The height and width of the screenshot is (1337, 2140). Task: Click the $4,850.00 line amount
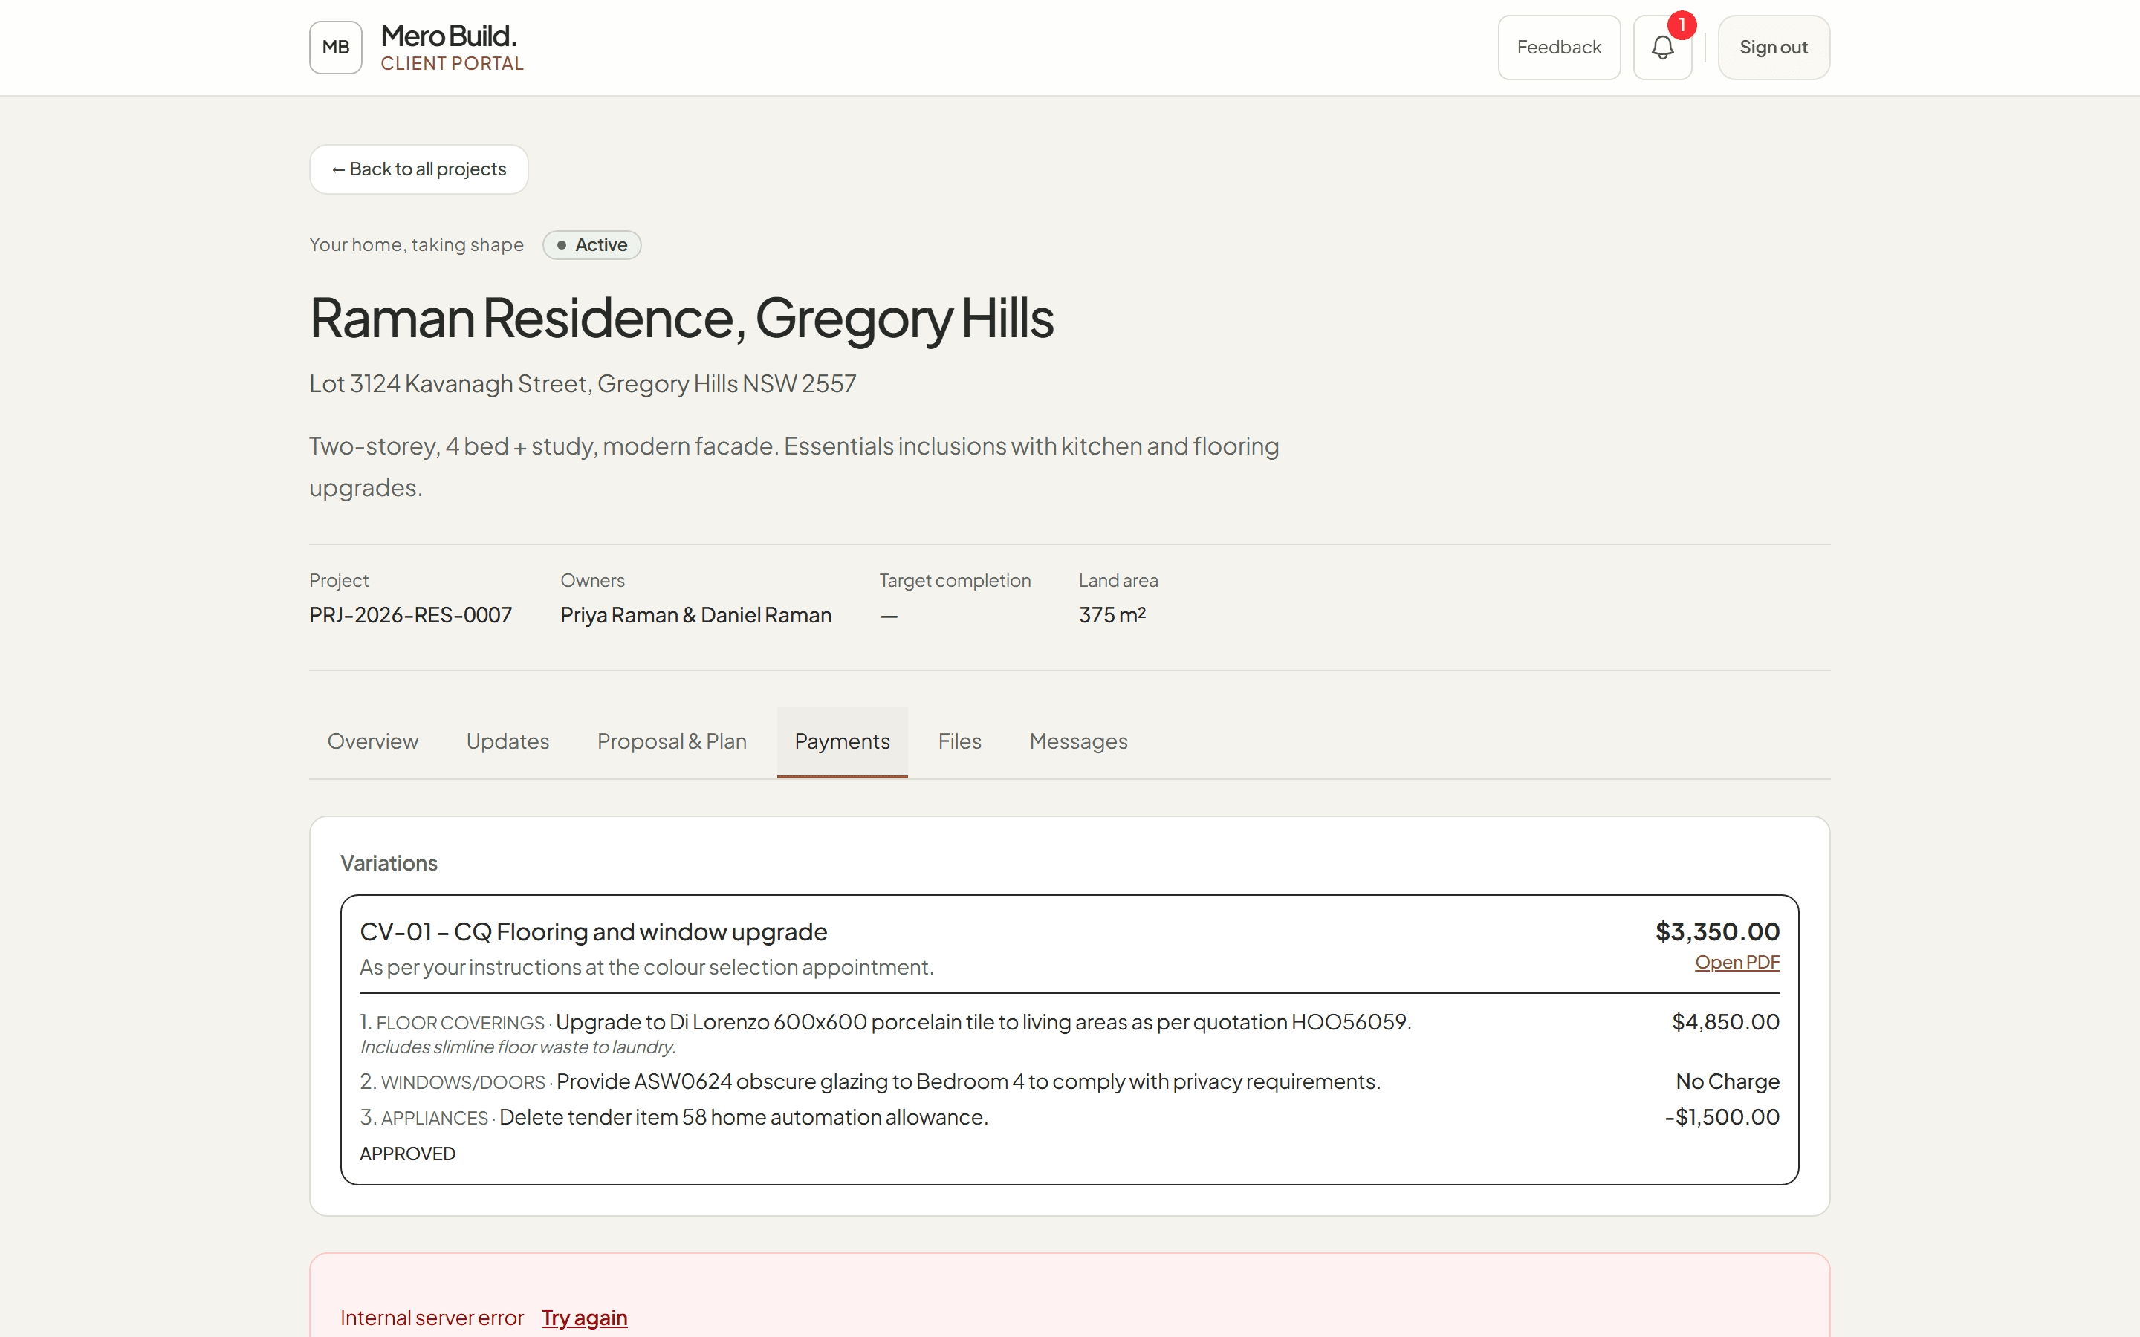click(1725, 1022)
